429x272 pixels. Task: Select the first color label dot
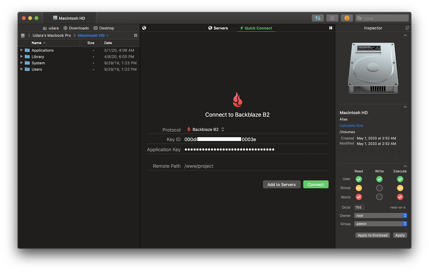[344, 152]
